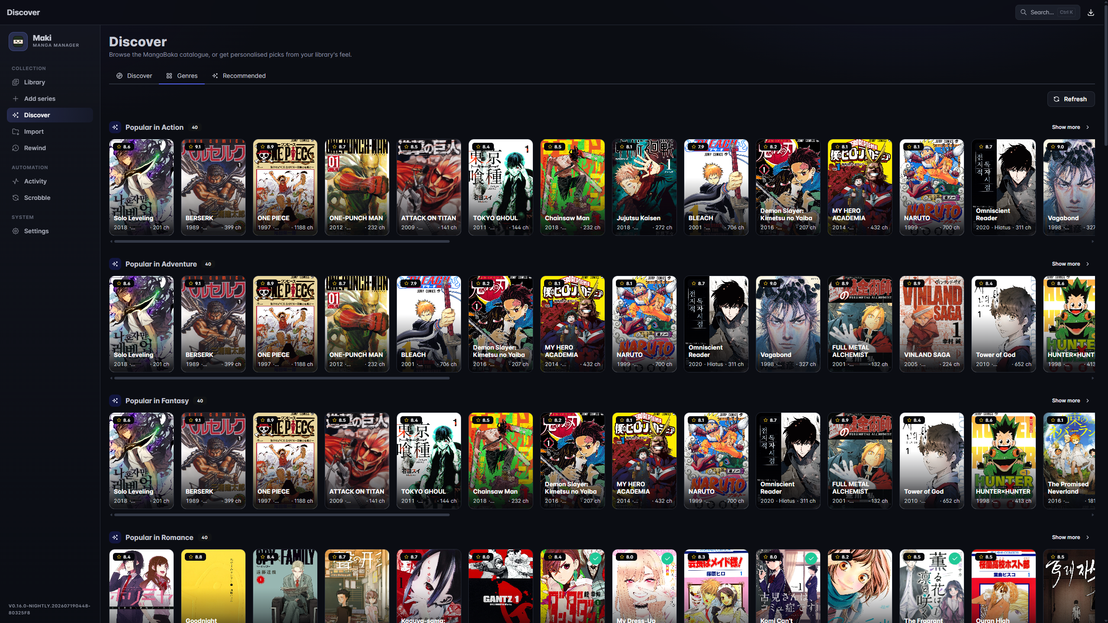Image resolution: width=1108 pixels, height=623 pixels.
Task: Click the 9.1 star rating badge on Action BERSERK
Action: (x=195, y=147)
